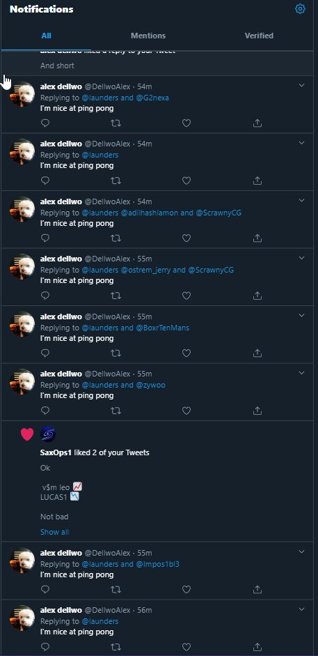Screen dimensions: 318x656
Task: Click Show all under SaxOps1 likes
Action: coord(55,532)
